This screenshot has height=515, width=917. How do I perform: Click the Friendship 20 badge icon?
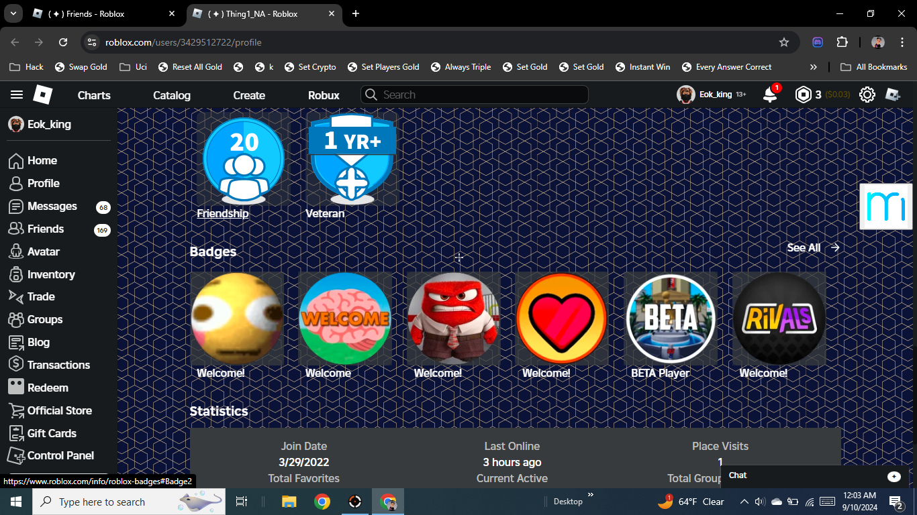[244, 159]
